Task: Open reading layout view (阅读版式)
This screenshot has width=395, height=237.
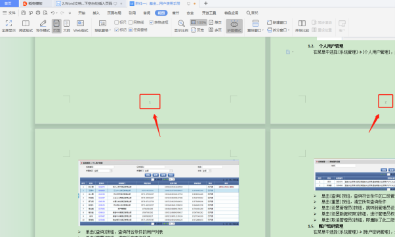Action: 26,26
